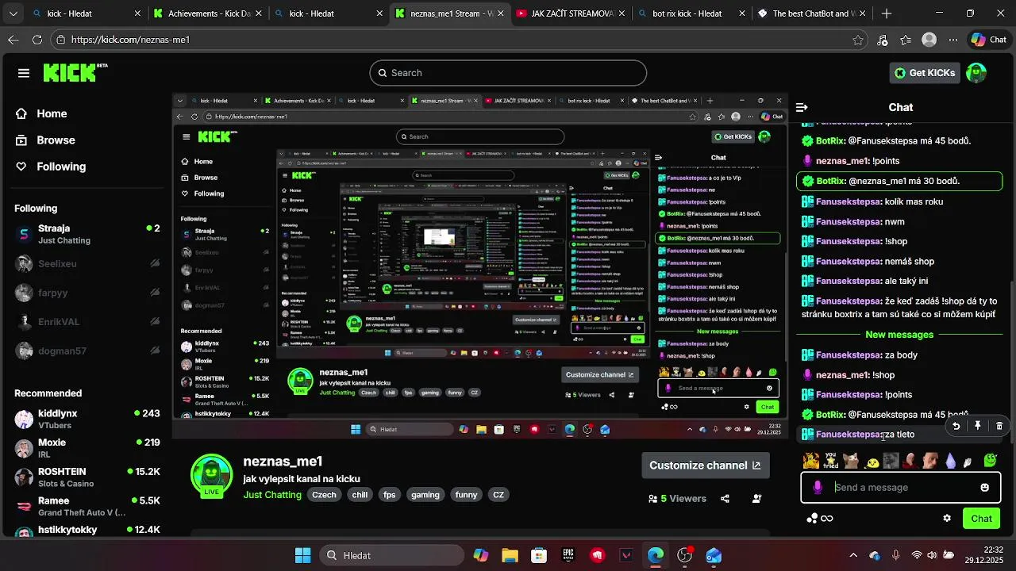Viewport: 1016px width, 571px height.
Task: Click the Customize channel button
Action: point(706,466)
